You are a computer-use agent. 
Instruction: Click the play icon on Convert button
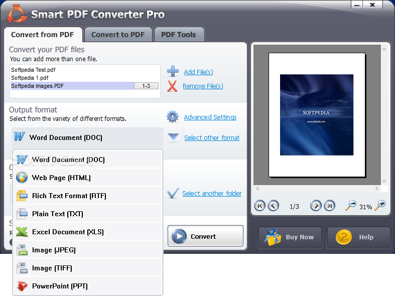click(179, 236)
